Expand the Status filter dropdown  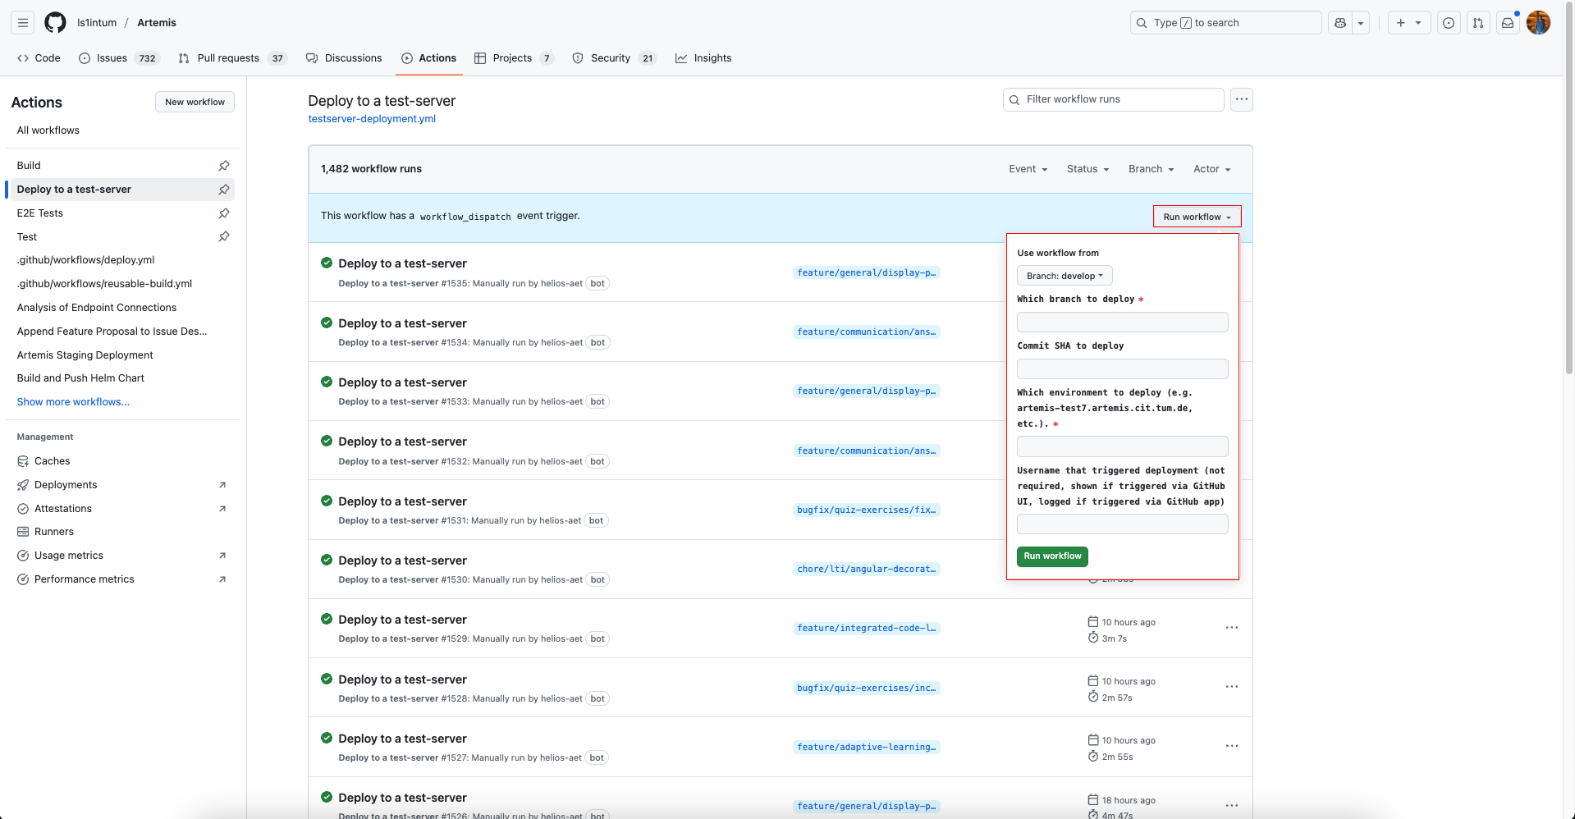[1088, 169]
